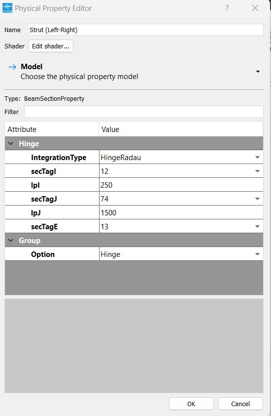Collapse the Group section

pos(11,241)
